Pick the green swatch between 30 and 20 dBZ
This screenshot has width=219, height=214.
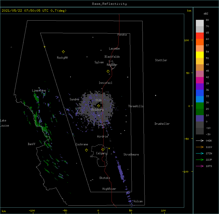pos(200,106)
